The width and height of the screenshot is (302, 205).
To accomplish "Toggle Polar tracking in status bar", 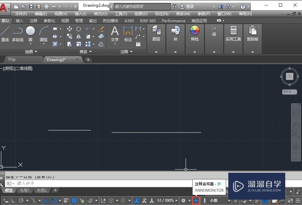I will pyautogui.click(x=21, y=201).
